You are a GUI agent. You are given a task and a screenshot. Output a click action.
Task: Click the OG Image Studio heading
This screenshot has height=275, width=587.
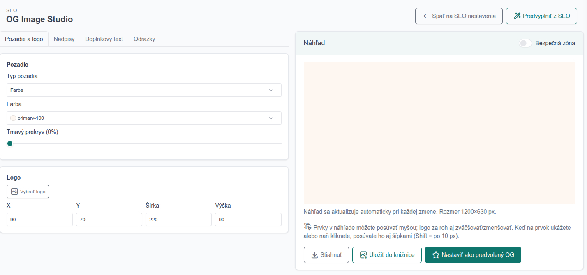tap(39, 19)
